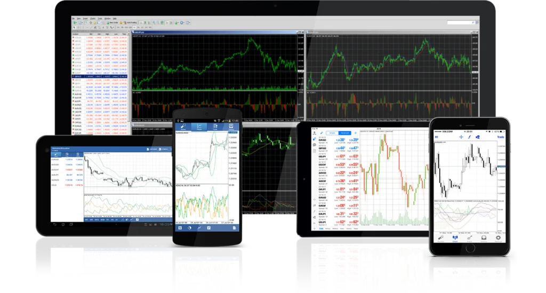Select the EURUSD row on iPad
Screen dimensions: 546x293
pos(339,140)
